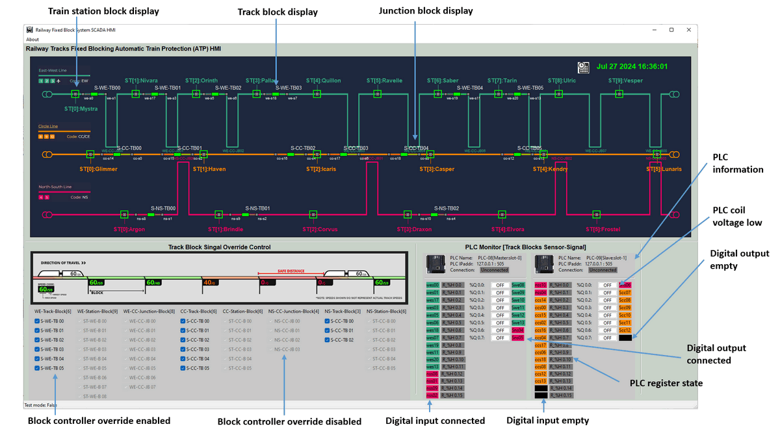Image resolution: width=780 pixels, height=433 pixels.
Task: Click the R_%H 0.12 register in PLC-08
Action: (x=453, y=375)
